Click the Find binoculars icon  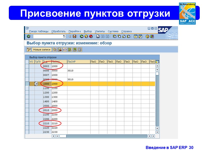point(103,36)
